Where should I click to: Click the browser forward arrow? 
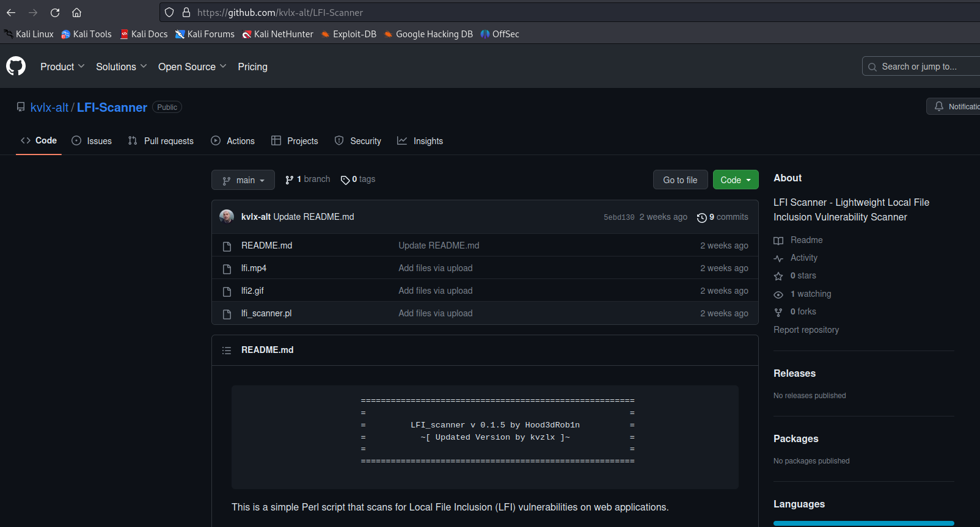coord(33,12)
